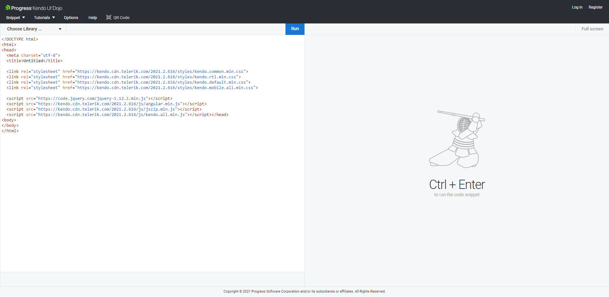
Task: Open the Help menu item
Action: (93, 18)
